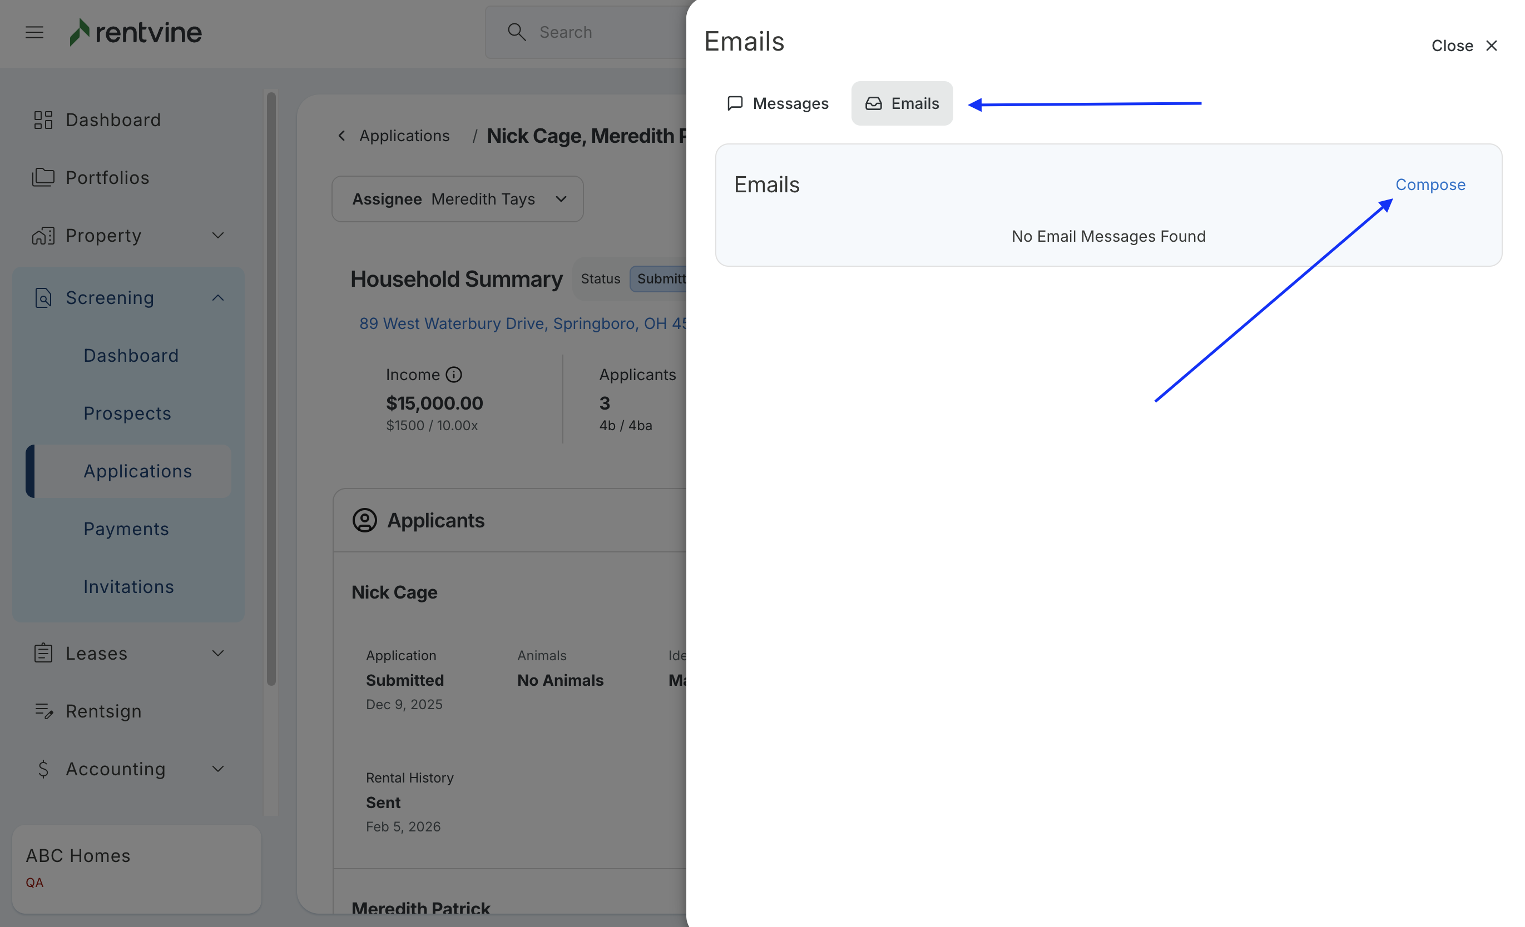Viewport: 1525px width, 927px height.
Task: Click the search magnifier icon
Action: 516,32
